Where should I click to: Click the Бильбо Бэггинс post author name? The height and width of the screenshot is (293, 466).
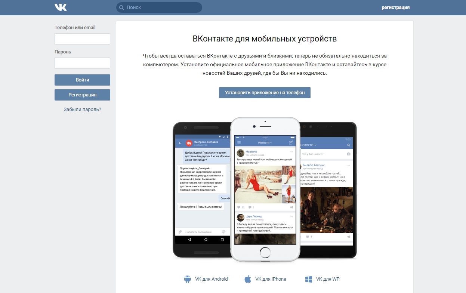[x=314, y=165]
